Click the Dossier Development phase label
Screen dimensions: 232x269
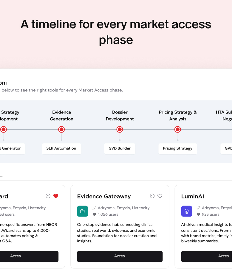point(120,116)
